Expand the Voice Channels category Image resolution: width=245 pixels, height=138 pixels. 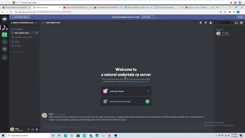coord(17,52)
